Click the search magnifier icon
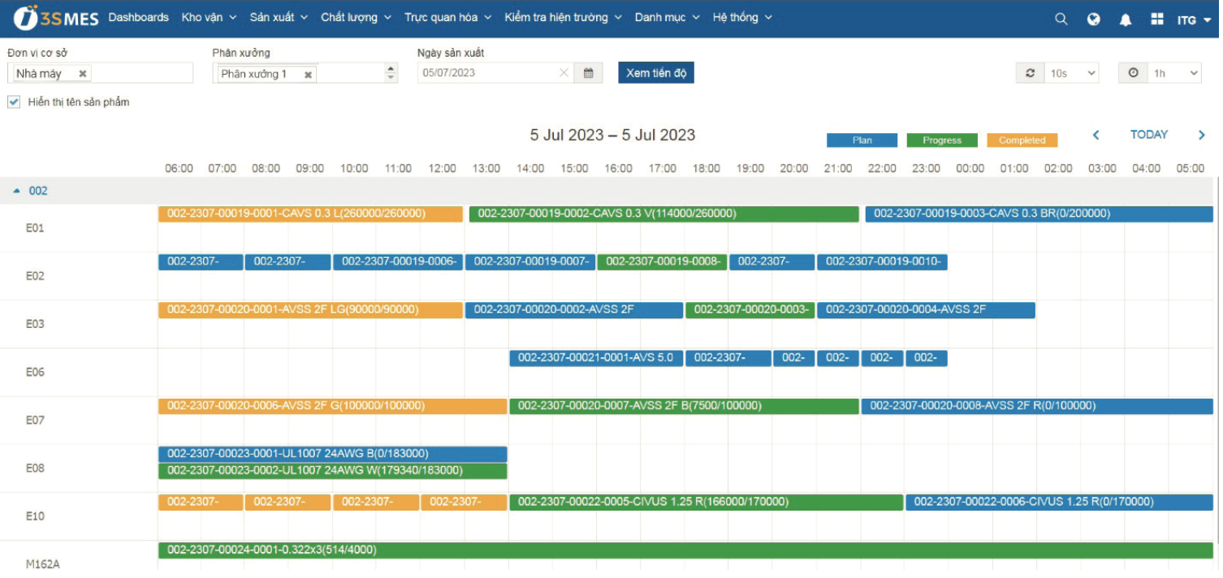The width and height of the screenshot is (1223, 578). 1061,19
